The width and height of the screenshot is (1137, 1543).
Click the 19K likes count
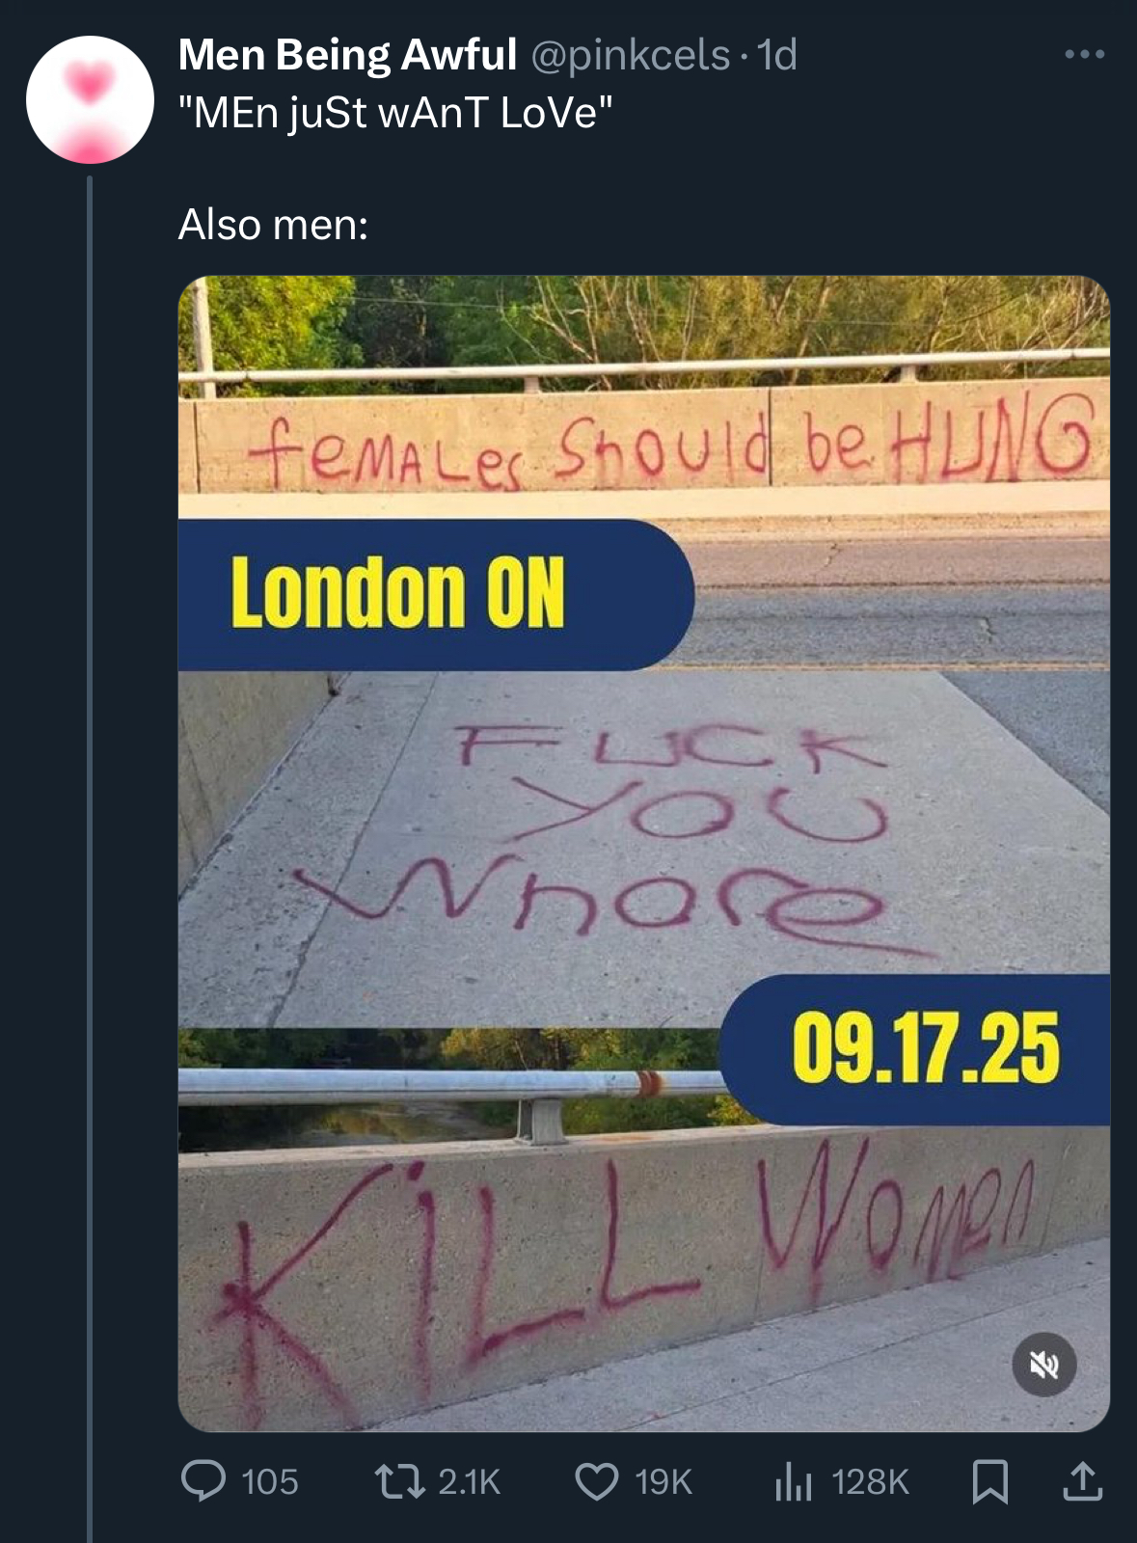[663, 1481]
